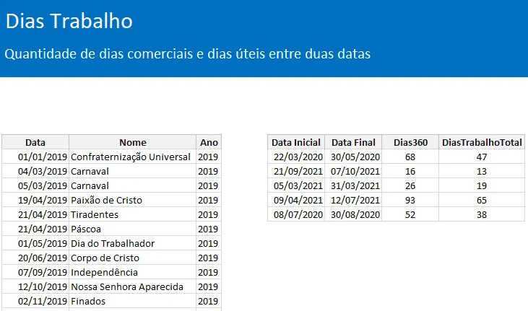Click the Paixão de Cristo cell
Screen dimensions: 528x311
click(x=133, y=201)
